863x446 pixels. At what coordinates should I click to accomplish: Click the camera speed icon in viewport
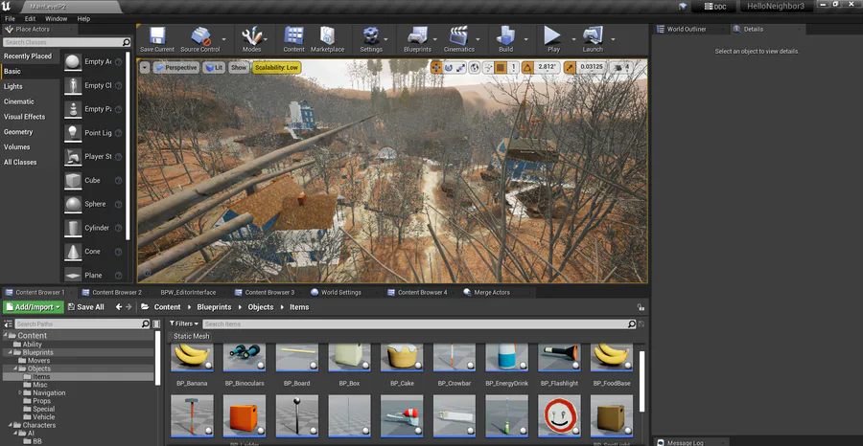click(619, 68)
